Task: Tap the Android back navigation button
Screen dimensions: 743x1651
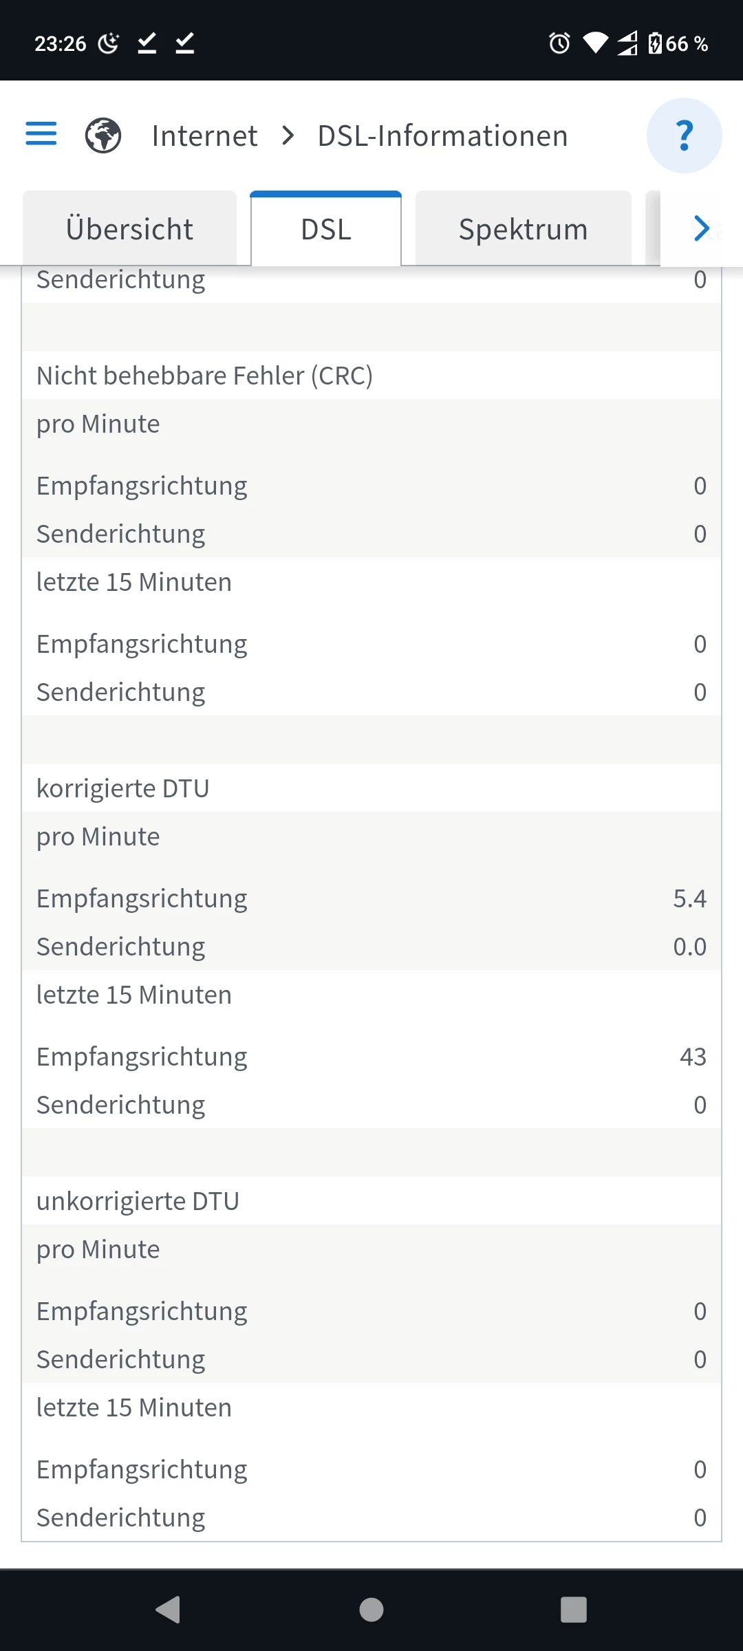Action: pos(168,1610)
